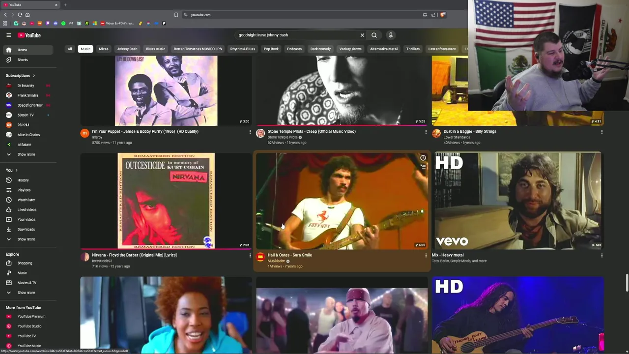Select the Podcasts filter chip
Screen dimensions: 629x354
[x=294, y=49]
